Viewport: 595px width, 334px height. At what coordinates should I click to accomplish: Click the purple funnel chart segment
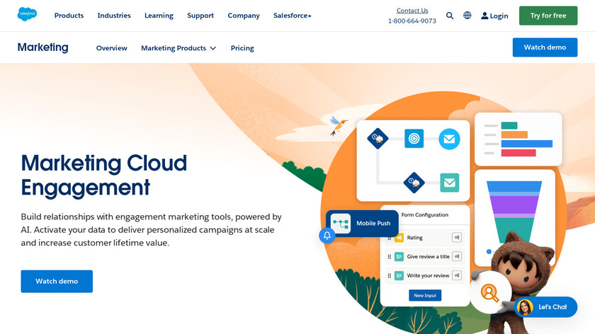click(514, 205)
